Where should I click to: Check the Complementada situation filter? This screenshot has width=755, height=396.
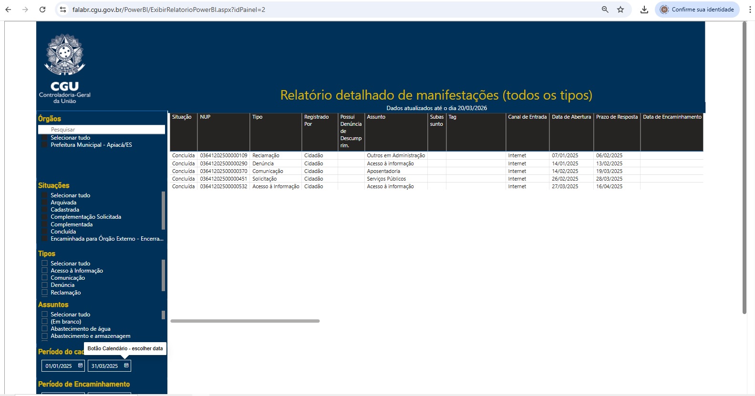pos(45,224)
